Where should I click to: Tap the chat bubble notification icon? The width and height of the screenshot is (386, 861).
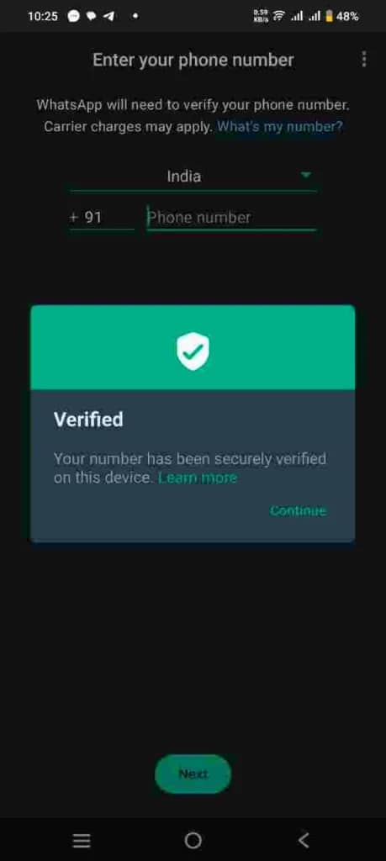click(x=91, y=17)
